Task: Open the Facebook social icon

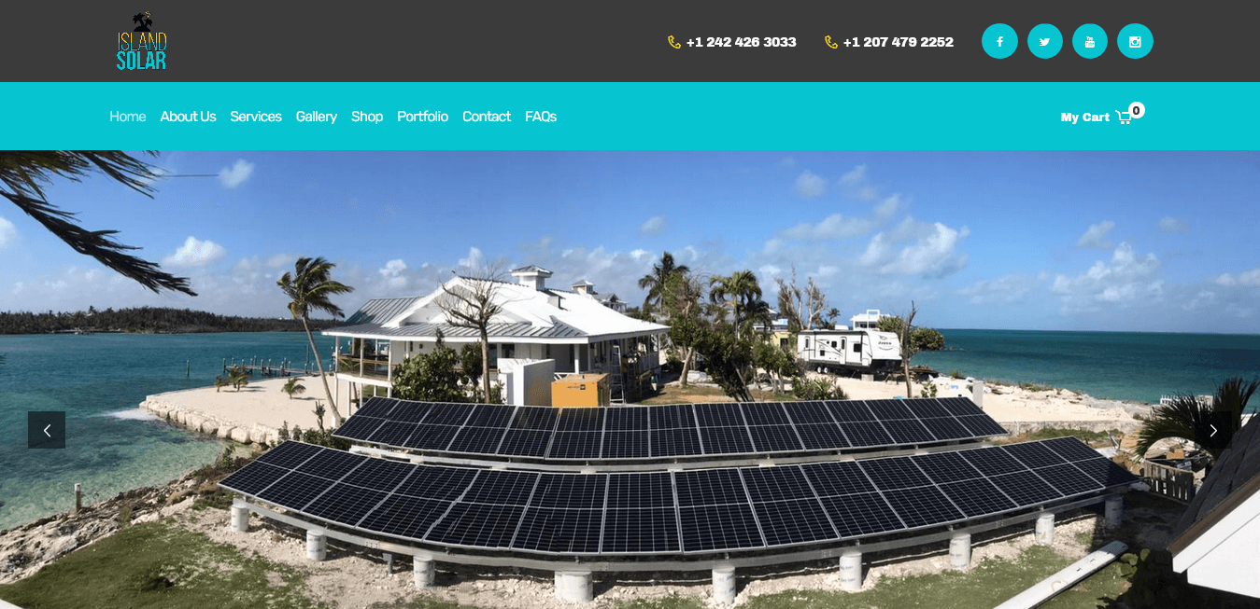Action: coord(999,41)
